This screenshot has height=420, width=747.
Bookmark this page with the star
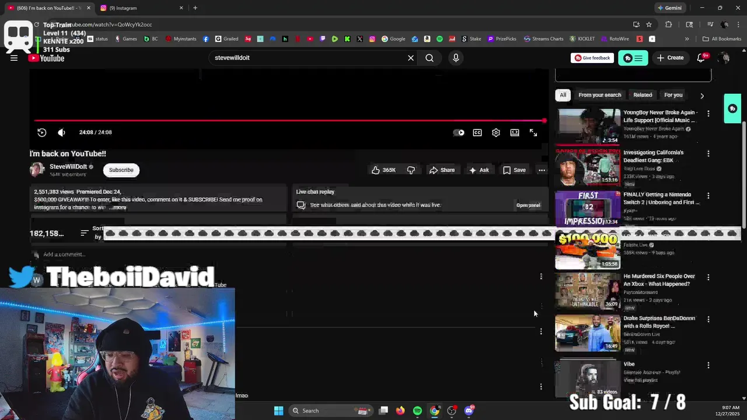click(x=648, y=24)
